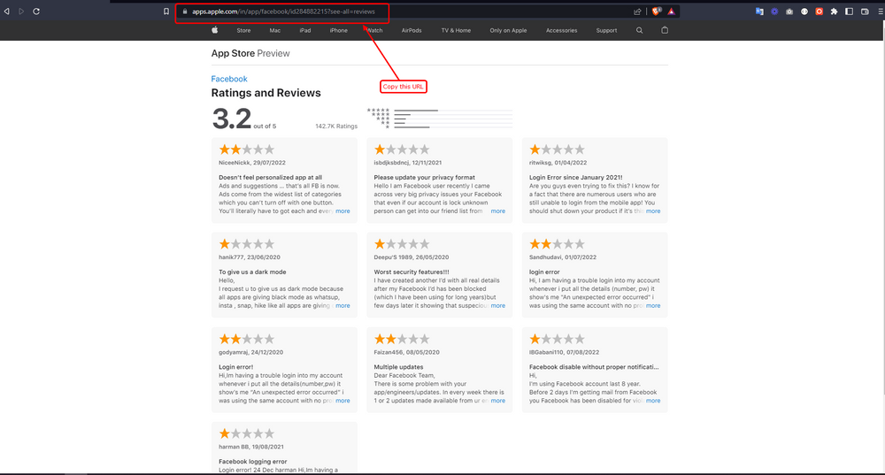Open the shopping bag icon

665,30
